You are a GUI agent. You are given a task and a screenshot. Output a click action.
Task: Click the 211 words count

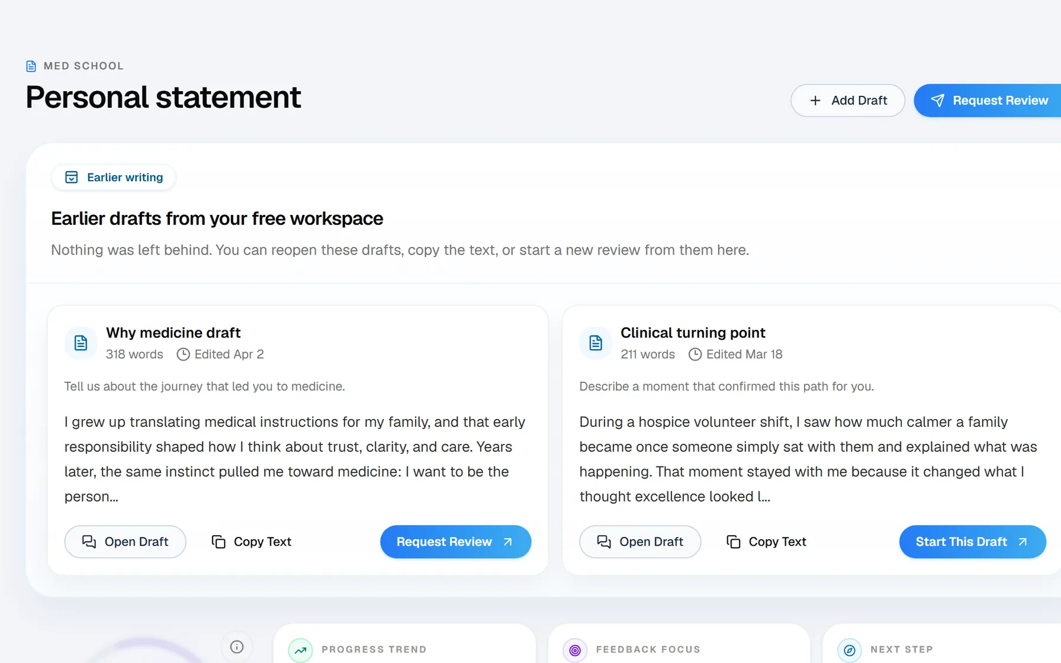click(x=648, y=355)
